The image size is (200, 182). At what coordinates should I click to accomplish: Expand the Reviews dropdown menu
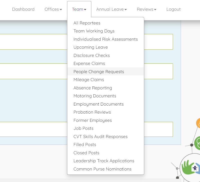coord(146,9)
